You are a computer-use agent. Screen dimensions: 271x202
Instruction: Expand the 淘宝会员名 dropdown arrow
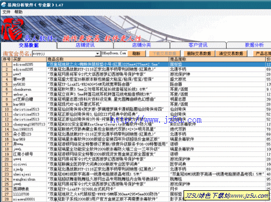(x=98, y=54)
